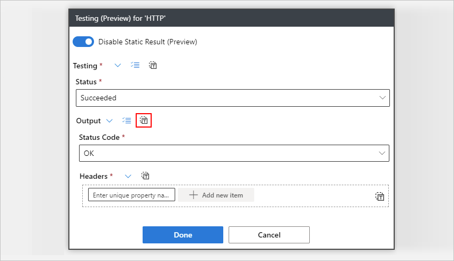Collapse the Output section chevron
The width and height of the screenshot is (454, 261).
[109, 121]
